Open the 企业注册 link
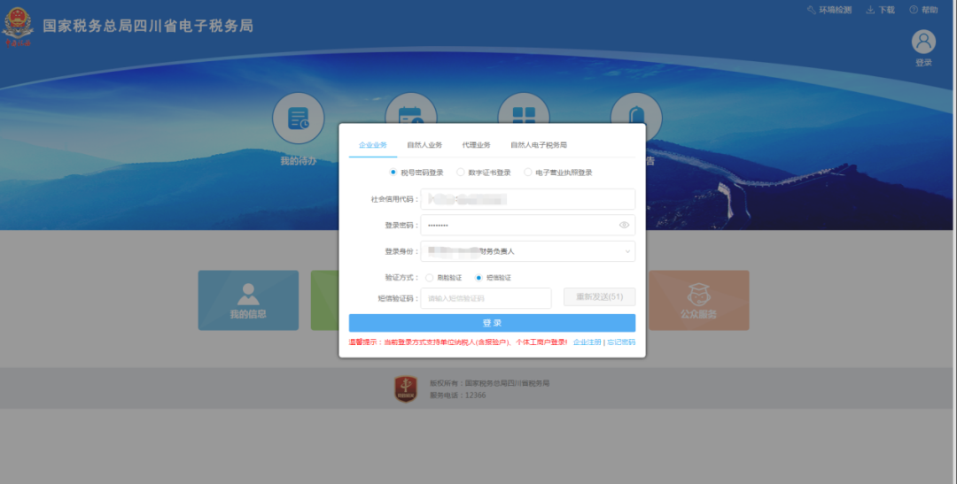The height and width of the screenshot is (484, 957). pyautogui.click(x=587, y=342)
